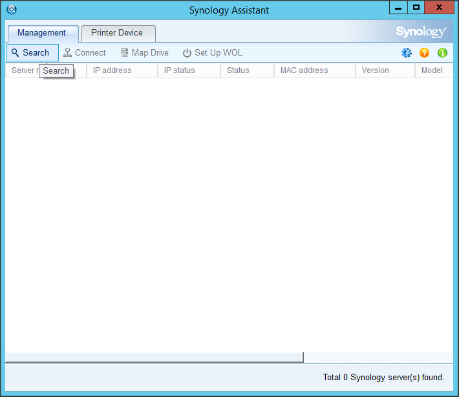Click the magnifier Search icon
Viewport: 459px width, 397px height.
[x=16, y=53]
